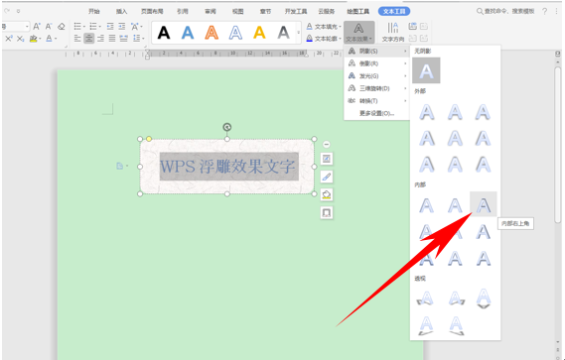The width and height of the screenshot is (565, 360).
Task: Switch to the 云服务 ribbon tab
Action: [327, 12]
